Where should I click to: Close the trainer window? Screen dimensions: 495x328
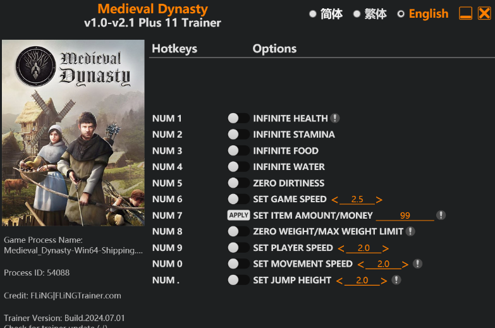click(x=484, y=13)
